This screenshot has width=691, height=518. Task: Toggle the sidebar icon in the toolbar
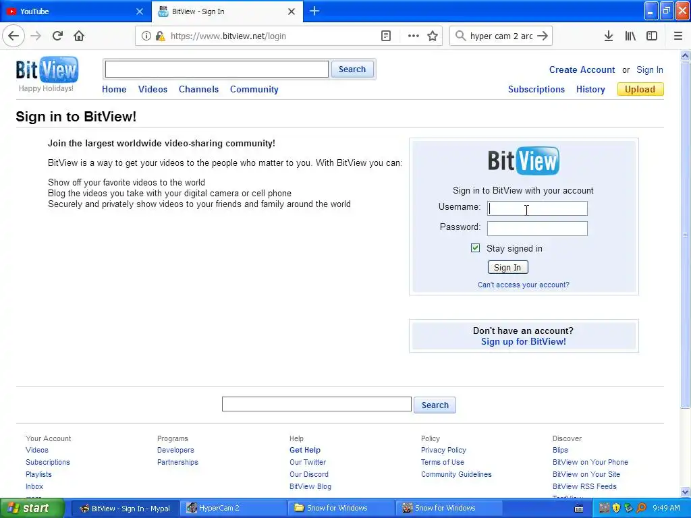(x=652, y=36)
